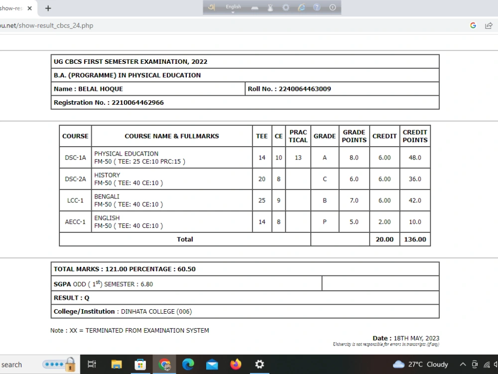This screenshot has width=498, height=374.
Task: Click the Meet Now tray icon
Action: [x=475, y=364]
